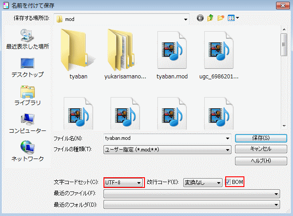Go up one folder level
Image resolution: width=293 pixels, height=216 pixels.
pyautogui.click(x=210, y=18)
